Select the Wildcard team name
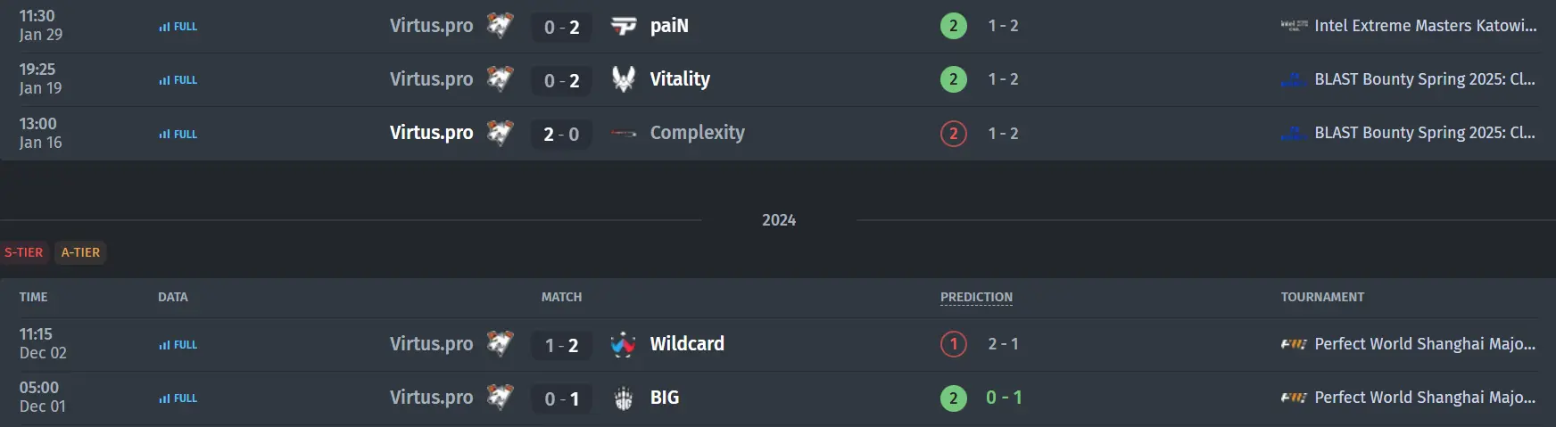The height and width of the screenshot is (427, 1556). point(687,344)
